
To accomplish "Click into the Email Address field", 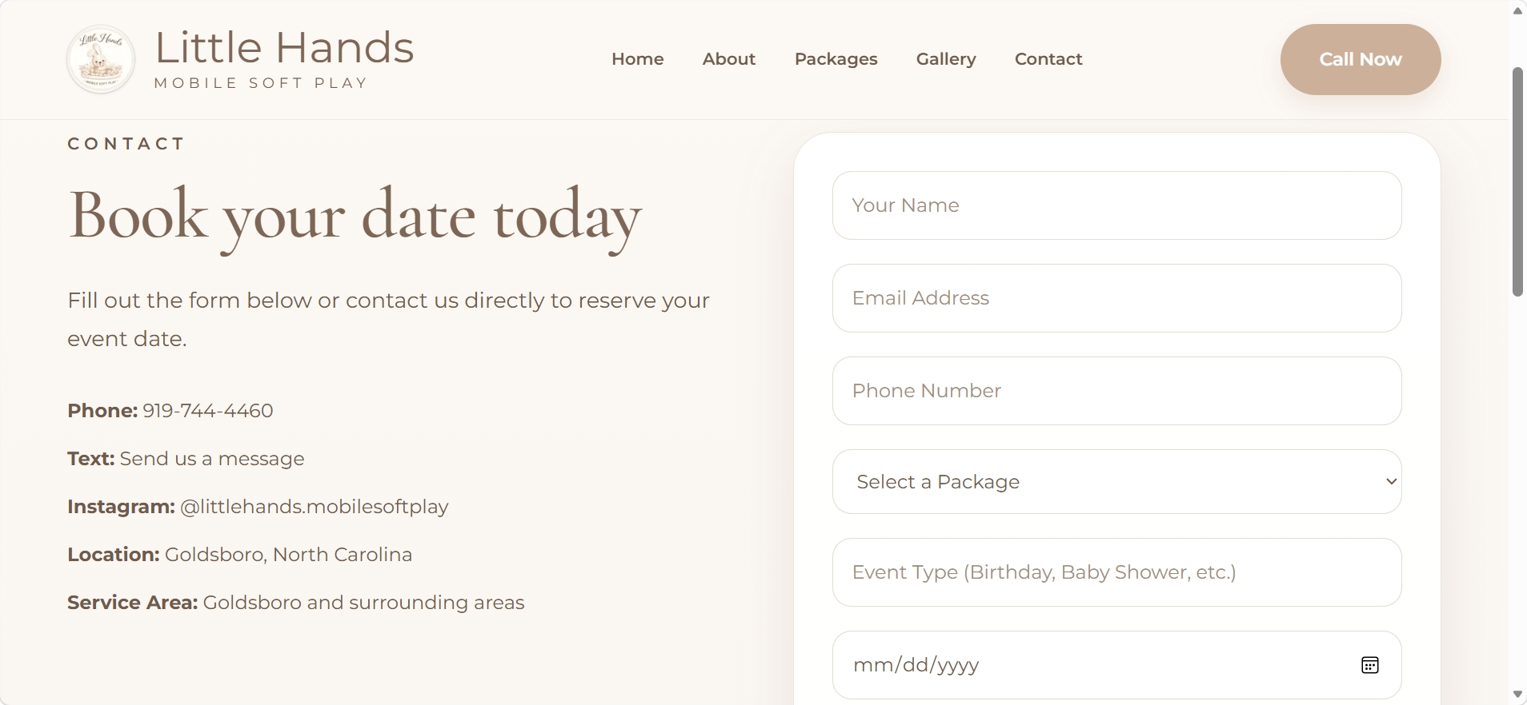I will pyautogui.click(x=1116, y=298).
